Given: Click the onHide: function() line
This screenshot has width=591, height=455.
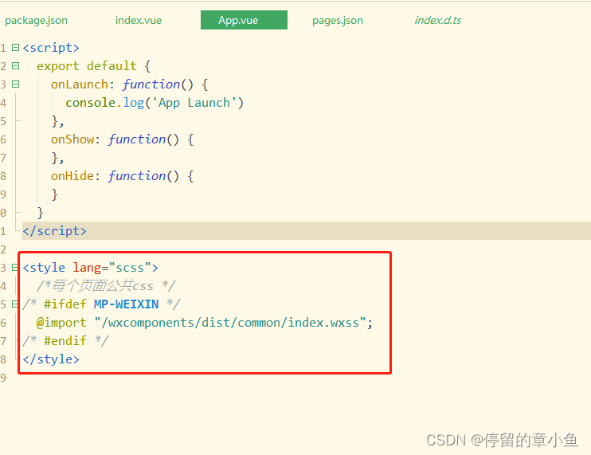Looking at the screenshot, I should coord(122,176).
